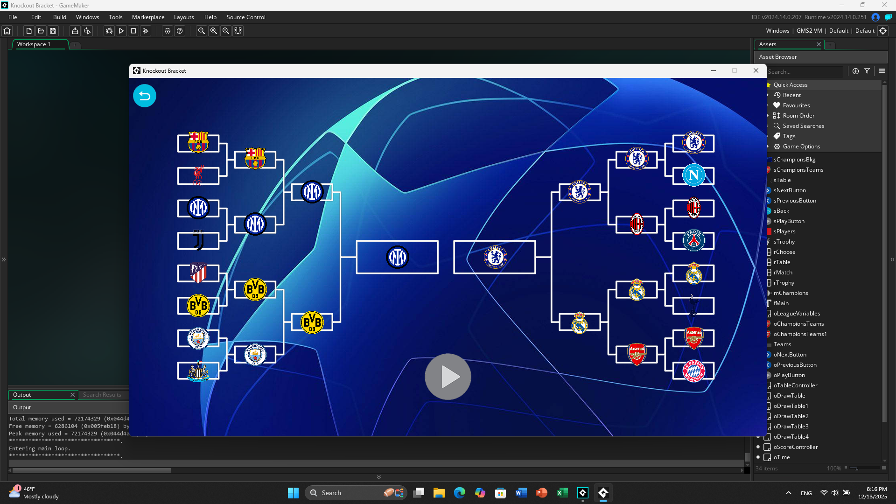Click the Debug bug icon in toolbar
896x504 pixels.
pyautogui.click(x=109, y=31)
